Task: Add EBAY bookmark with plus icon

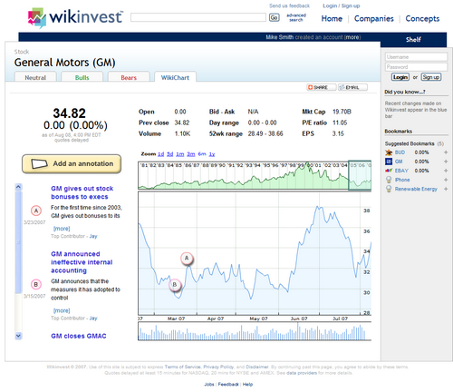Action: [446, 171]
